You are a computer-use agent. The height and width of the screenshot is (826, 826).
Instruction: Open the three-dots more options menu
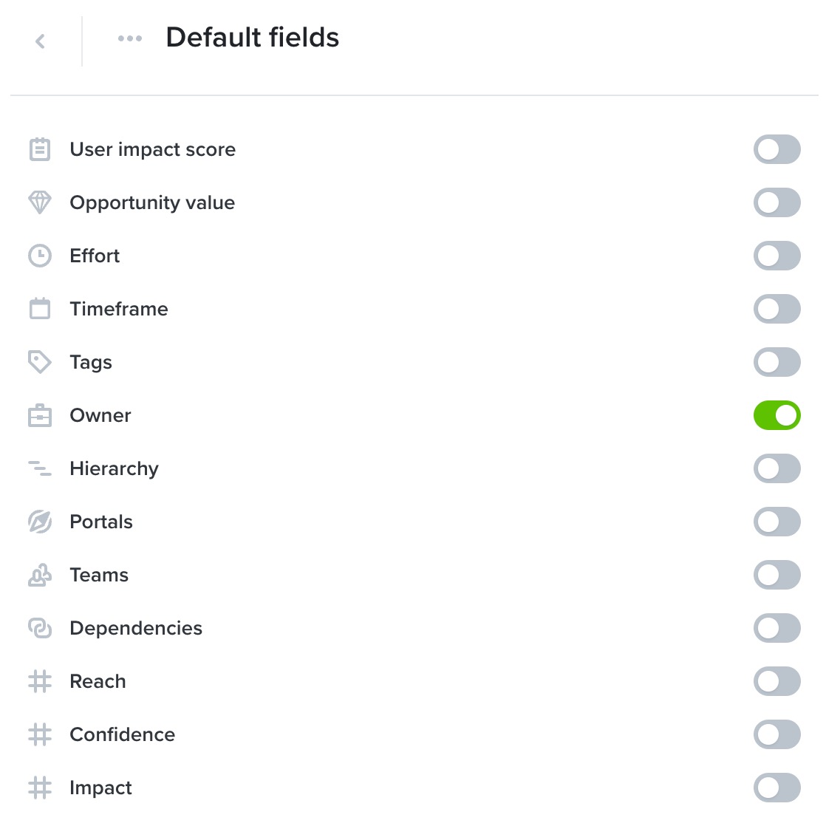pyautogui.click(x=130, y=38)
